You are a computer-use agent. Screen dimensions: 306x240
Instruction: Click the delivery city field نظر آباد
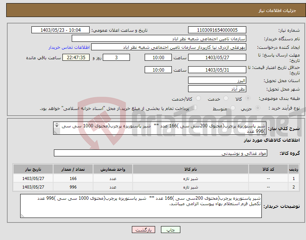pos(217,89)
